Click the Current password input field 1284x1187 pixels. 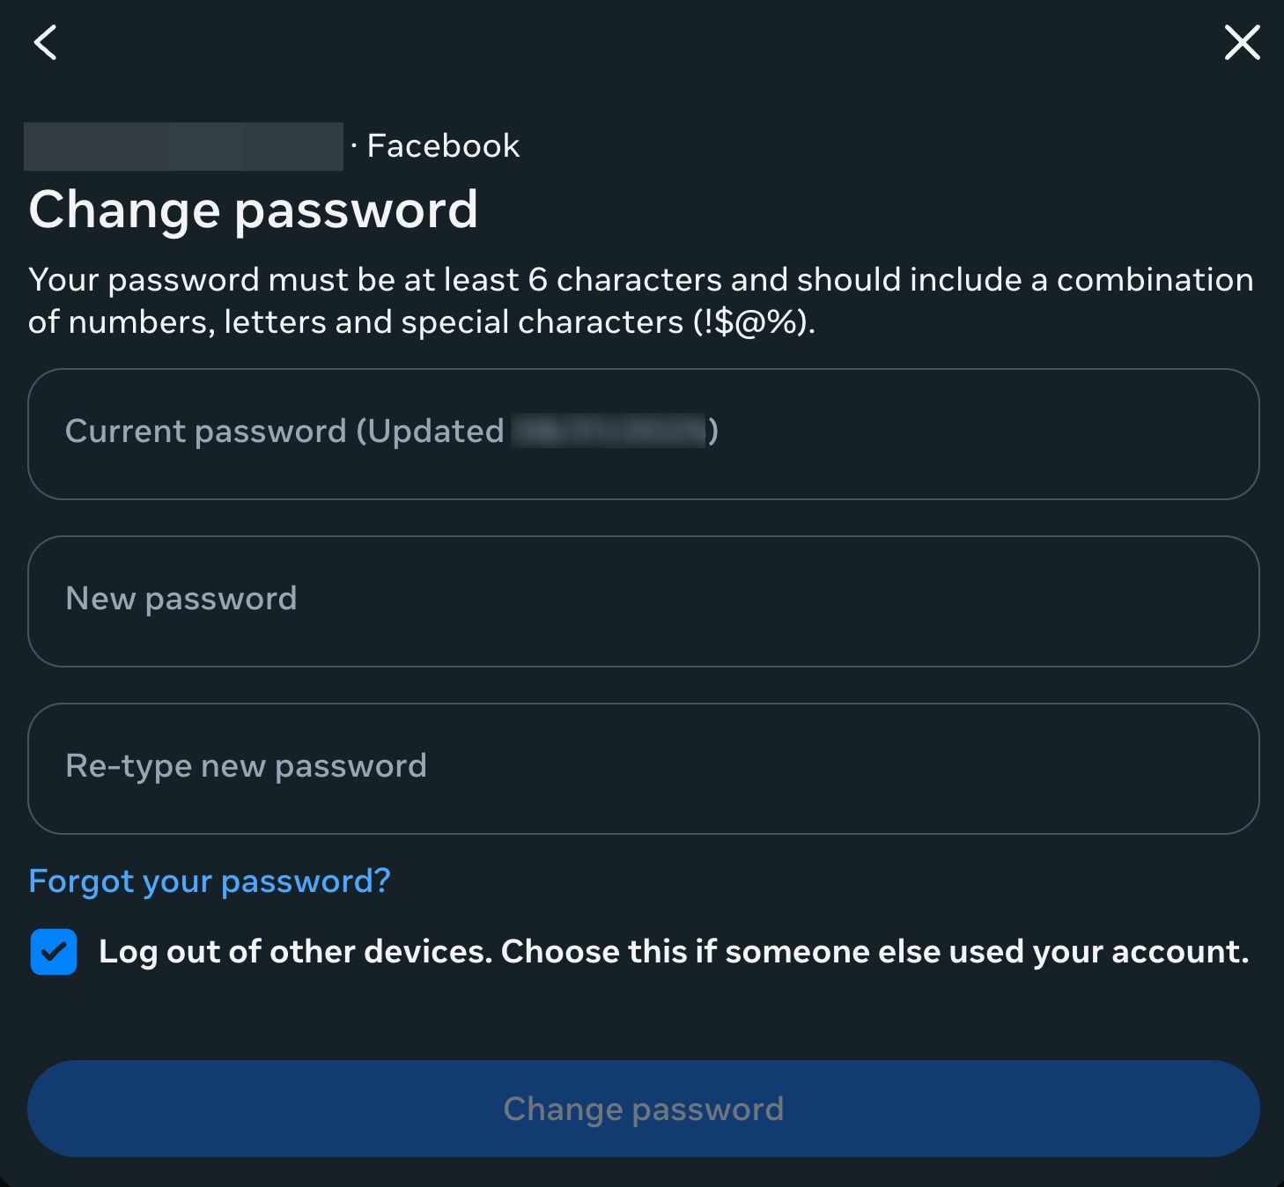(x=642, y=433)
